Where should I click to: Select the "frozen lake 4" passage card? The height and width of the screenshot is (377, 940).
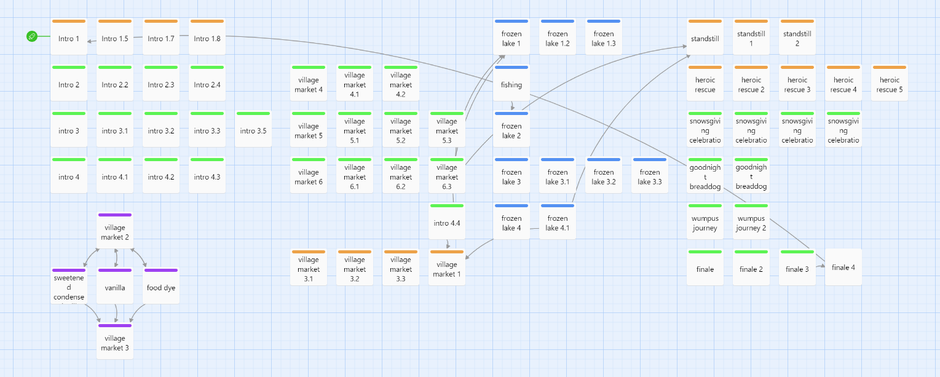point(511,221)
